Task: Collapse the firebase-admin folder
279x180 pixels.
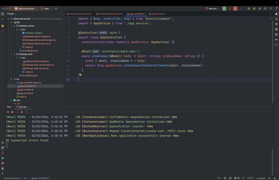Action: (x=14, y=26)
